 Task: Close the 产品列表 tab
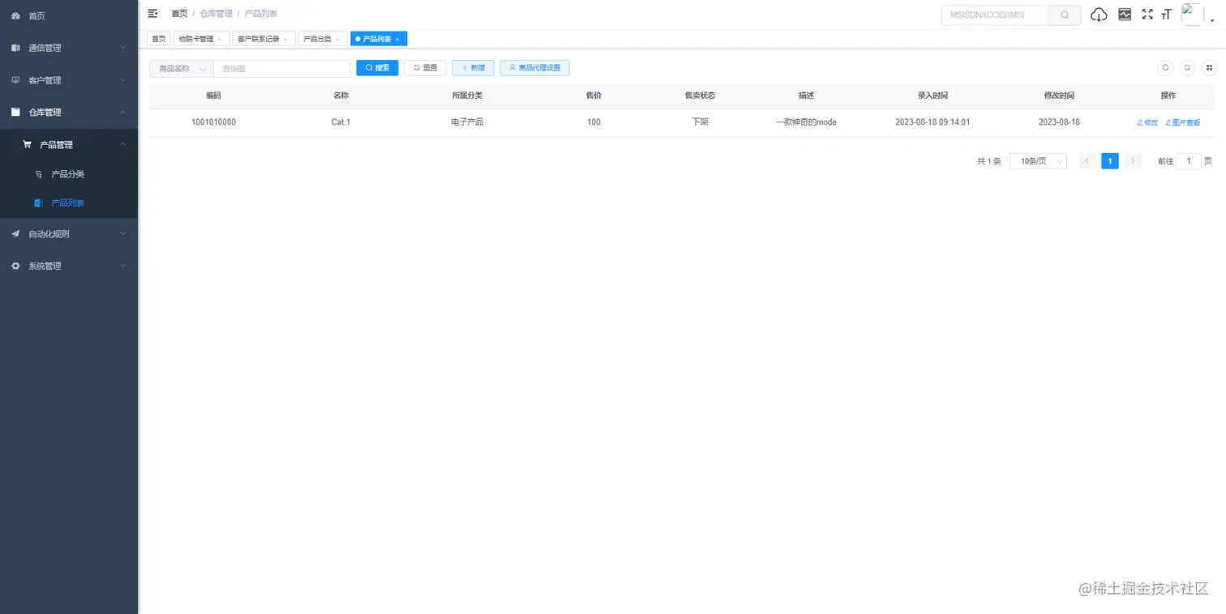tap(397, 39)
